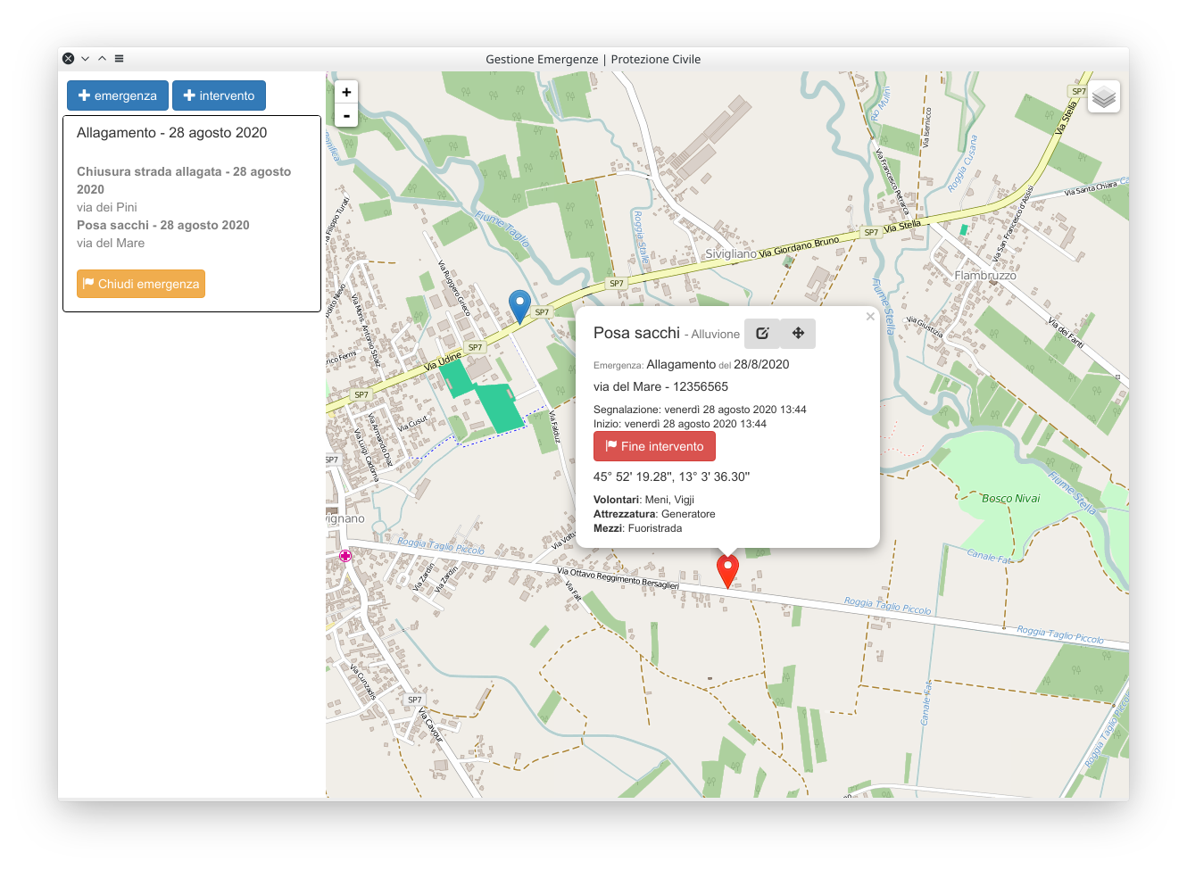This screenshot has height=870, width=1187.
Task: Click the 'via del Mare' sidebar address
Action: pos(111,243)
